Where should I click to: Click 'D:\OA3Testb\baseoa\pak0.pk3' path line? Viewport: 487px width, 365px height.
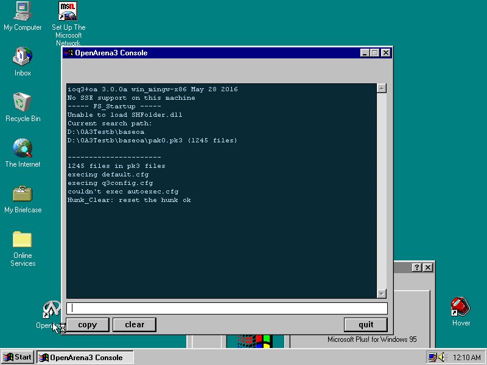(x=152, y=141)
